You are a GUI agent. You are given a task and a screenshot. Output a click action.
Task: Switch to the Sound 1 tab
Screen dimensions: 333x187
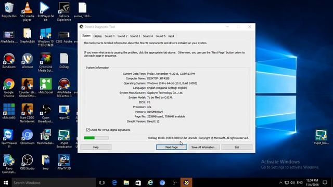point(109,36)
